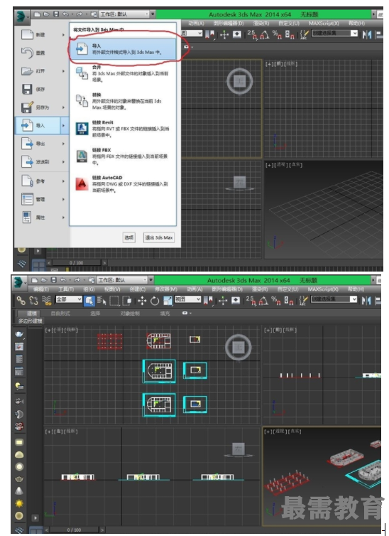The height and width of the screenshot is (536, 389).
Task: Click the ViewCube in upper window top viewport
Action: pos(239,81)
